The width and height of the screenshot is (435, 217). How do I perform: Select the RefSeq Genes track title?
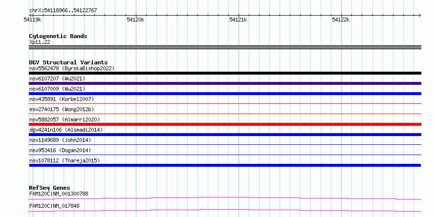50,188
